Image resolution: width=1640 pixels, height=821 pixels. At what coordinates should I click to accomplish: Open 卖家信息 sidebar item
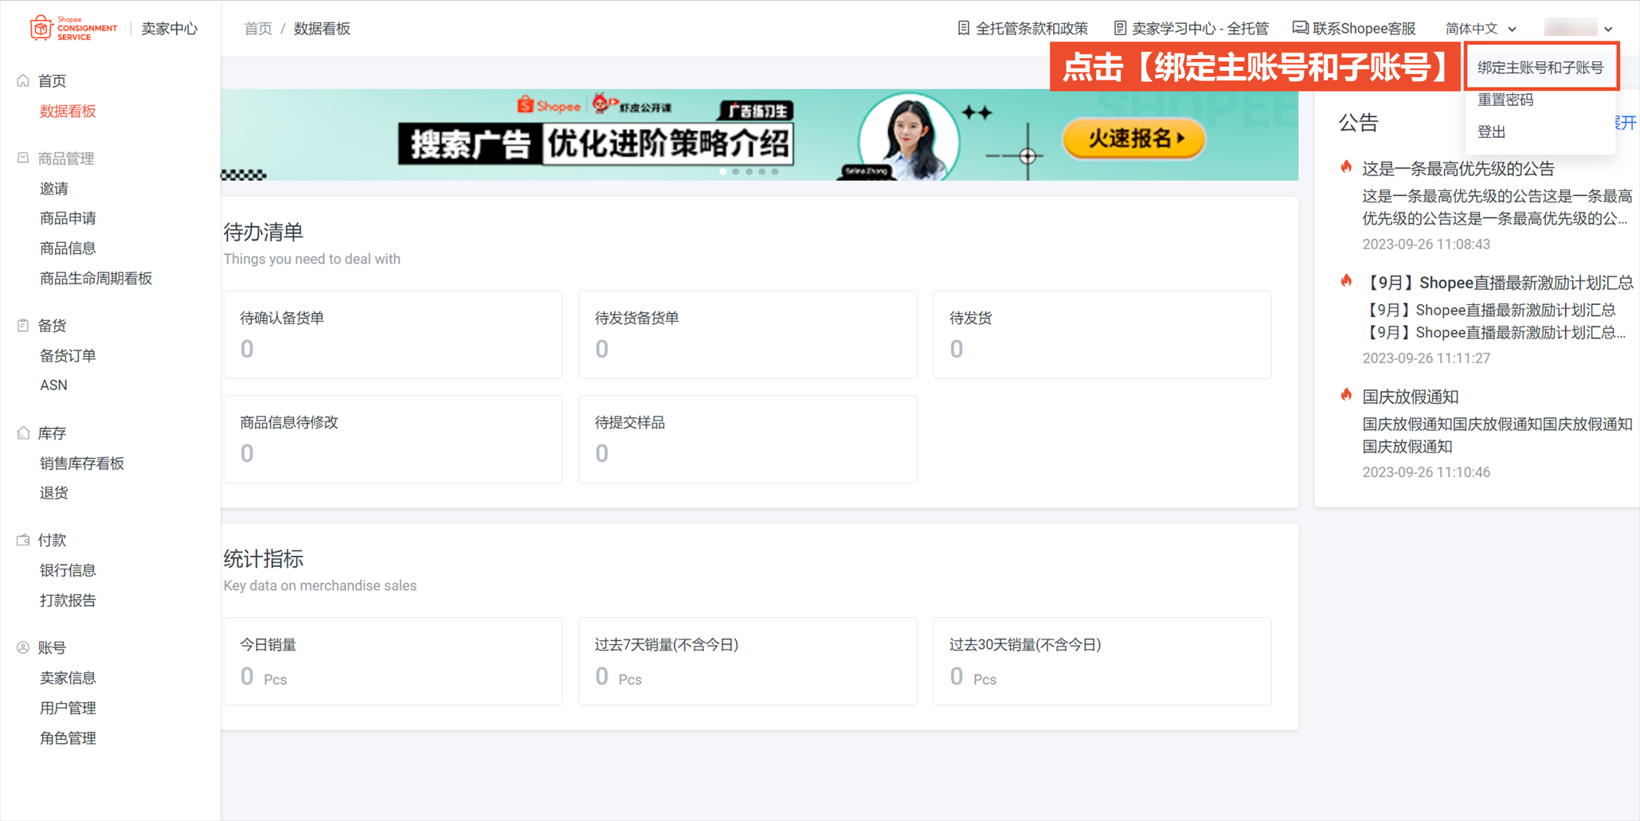(68, 678)
